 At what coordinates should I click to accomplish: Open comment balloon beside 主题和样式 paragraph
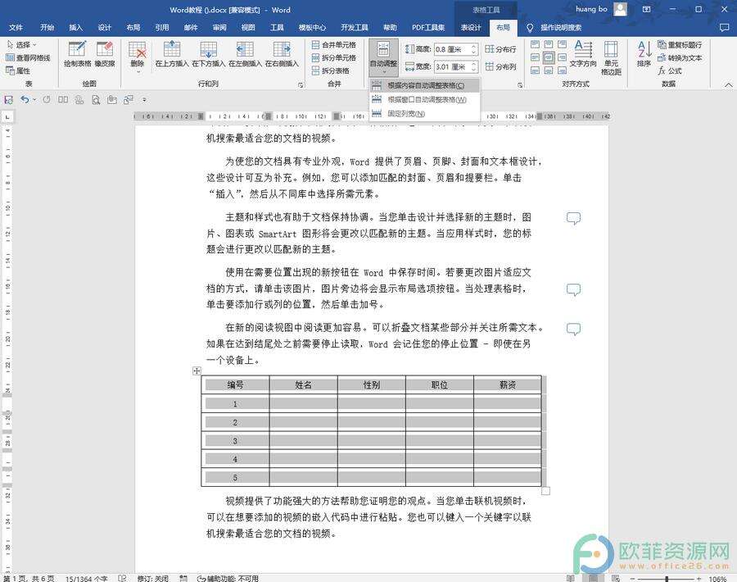573,218
